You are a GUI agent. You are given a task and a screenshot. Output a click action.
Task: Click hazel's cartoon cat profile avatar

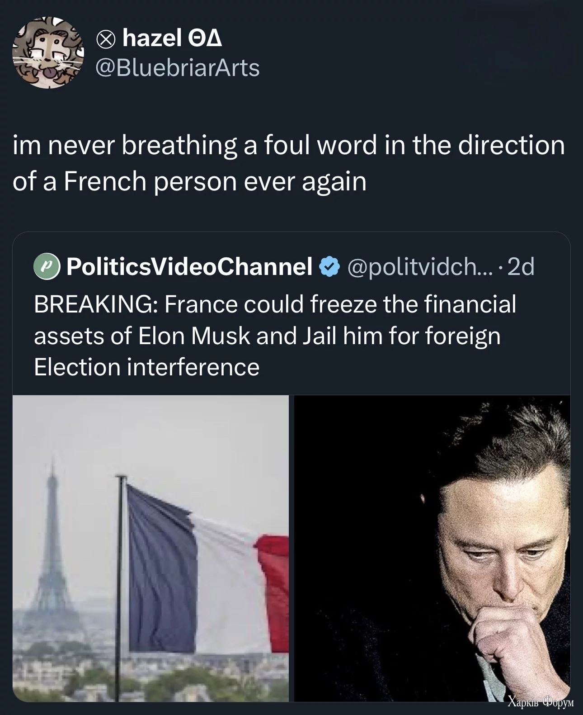(x=48, y=52)
